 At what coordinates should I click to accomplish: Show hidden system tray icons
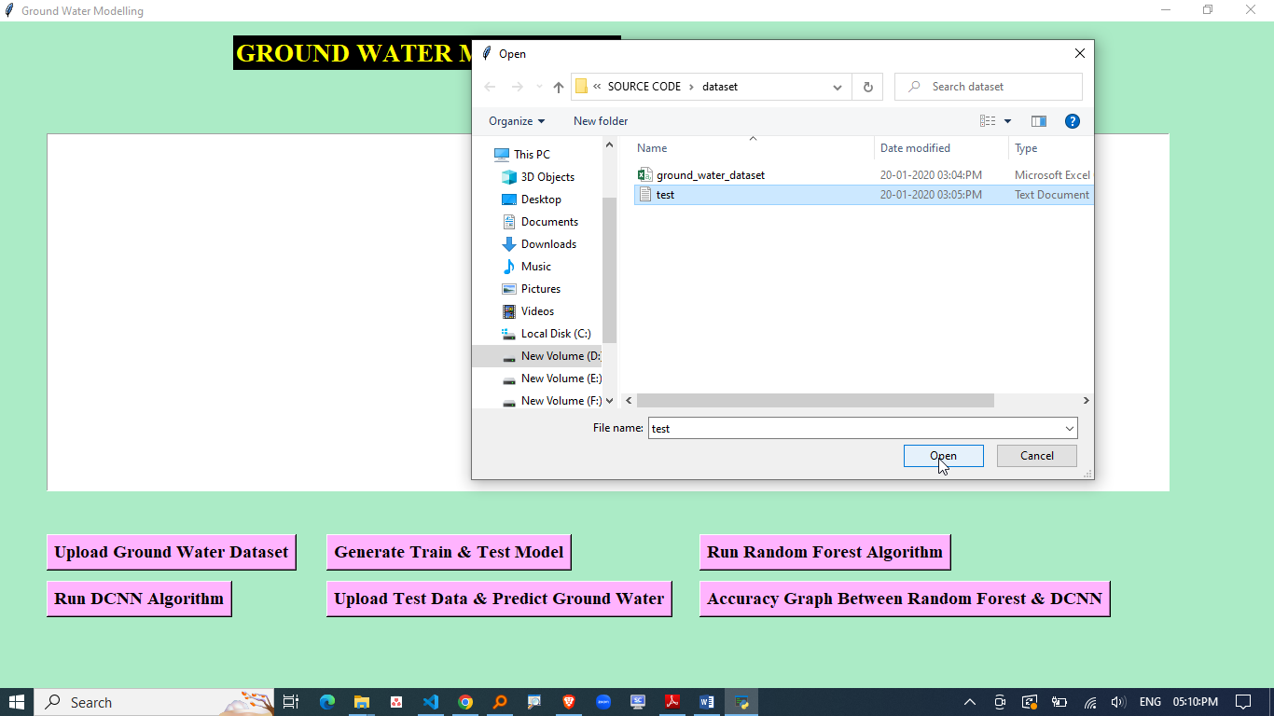click(x=970, y=702)
